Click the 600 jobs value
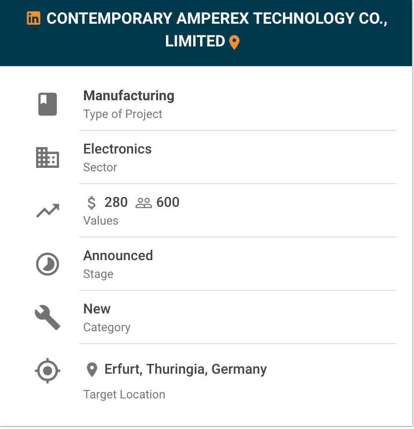 [x=168, y=202]
